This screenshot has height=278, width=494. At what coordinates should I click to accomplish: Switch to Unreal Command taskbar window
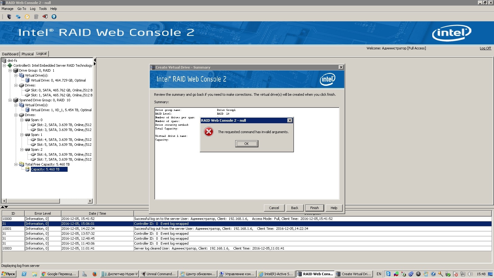tap(158, 274)
